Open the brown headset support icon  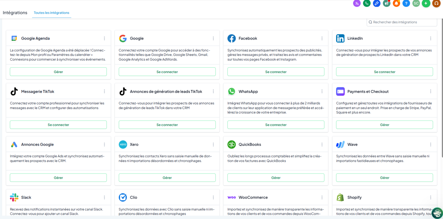tap(436, 3)
